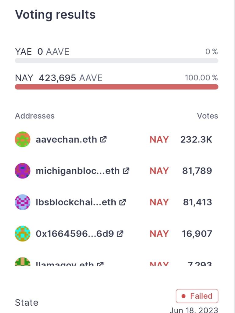Image resolution: width=235 pixels, height=313 pixels.
Task: Click the llamagov.eth green avatar
Action: (x=23, y=262)
